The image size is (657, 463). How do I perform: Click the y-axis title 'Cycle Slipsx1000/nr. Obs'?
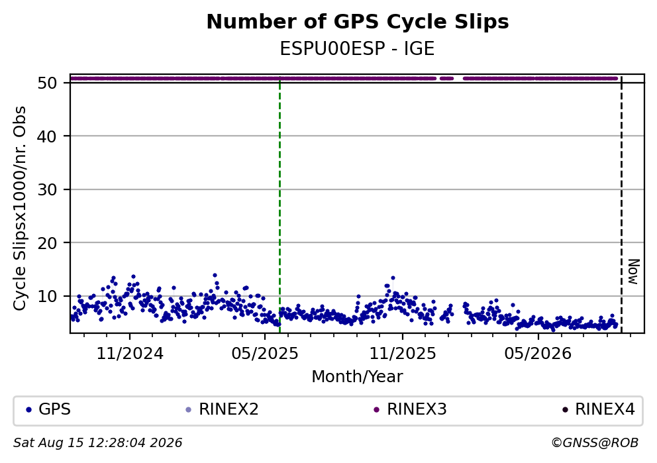point(19,208)
